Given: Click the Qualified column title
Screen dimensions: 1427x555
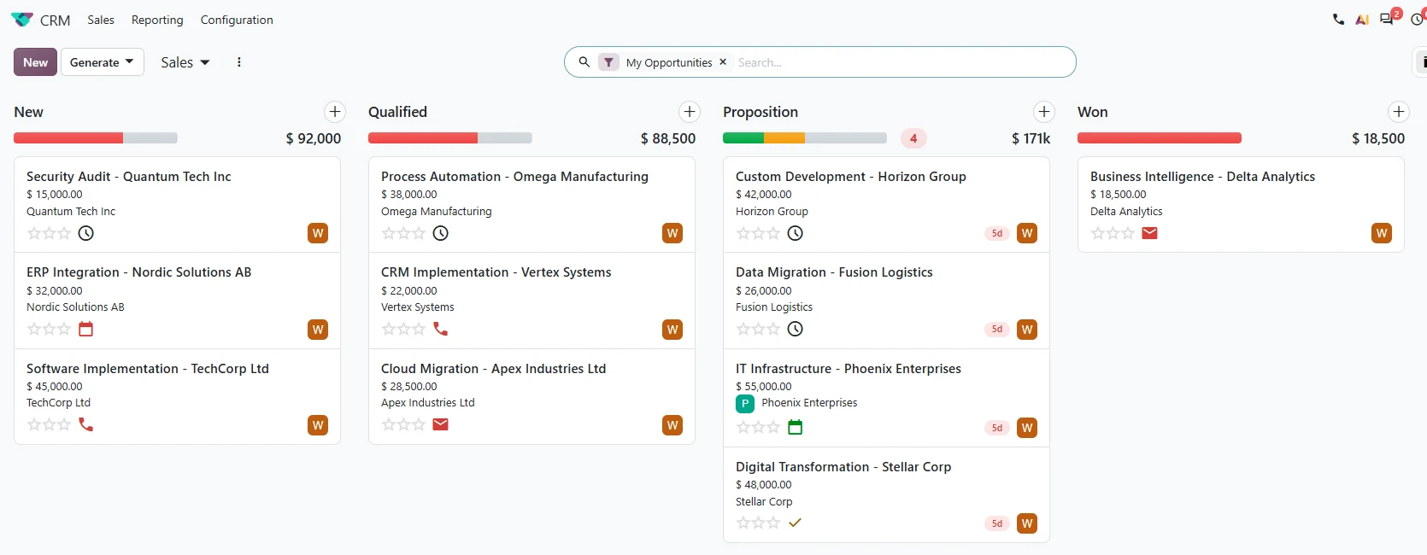Looking at the screenshot, I should tap(397, 112).
